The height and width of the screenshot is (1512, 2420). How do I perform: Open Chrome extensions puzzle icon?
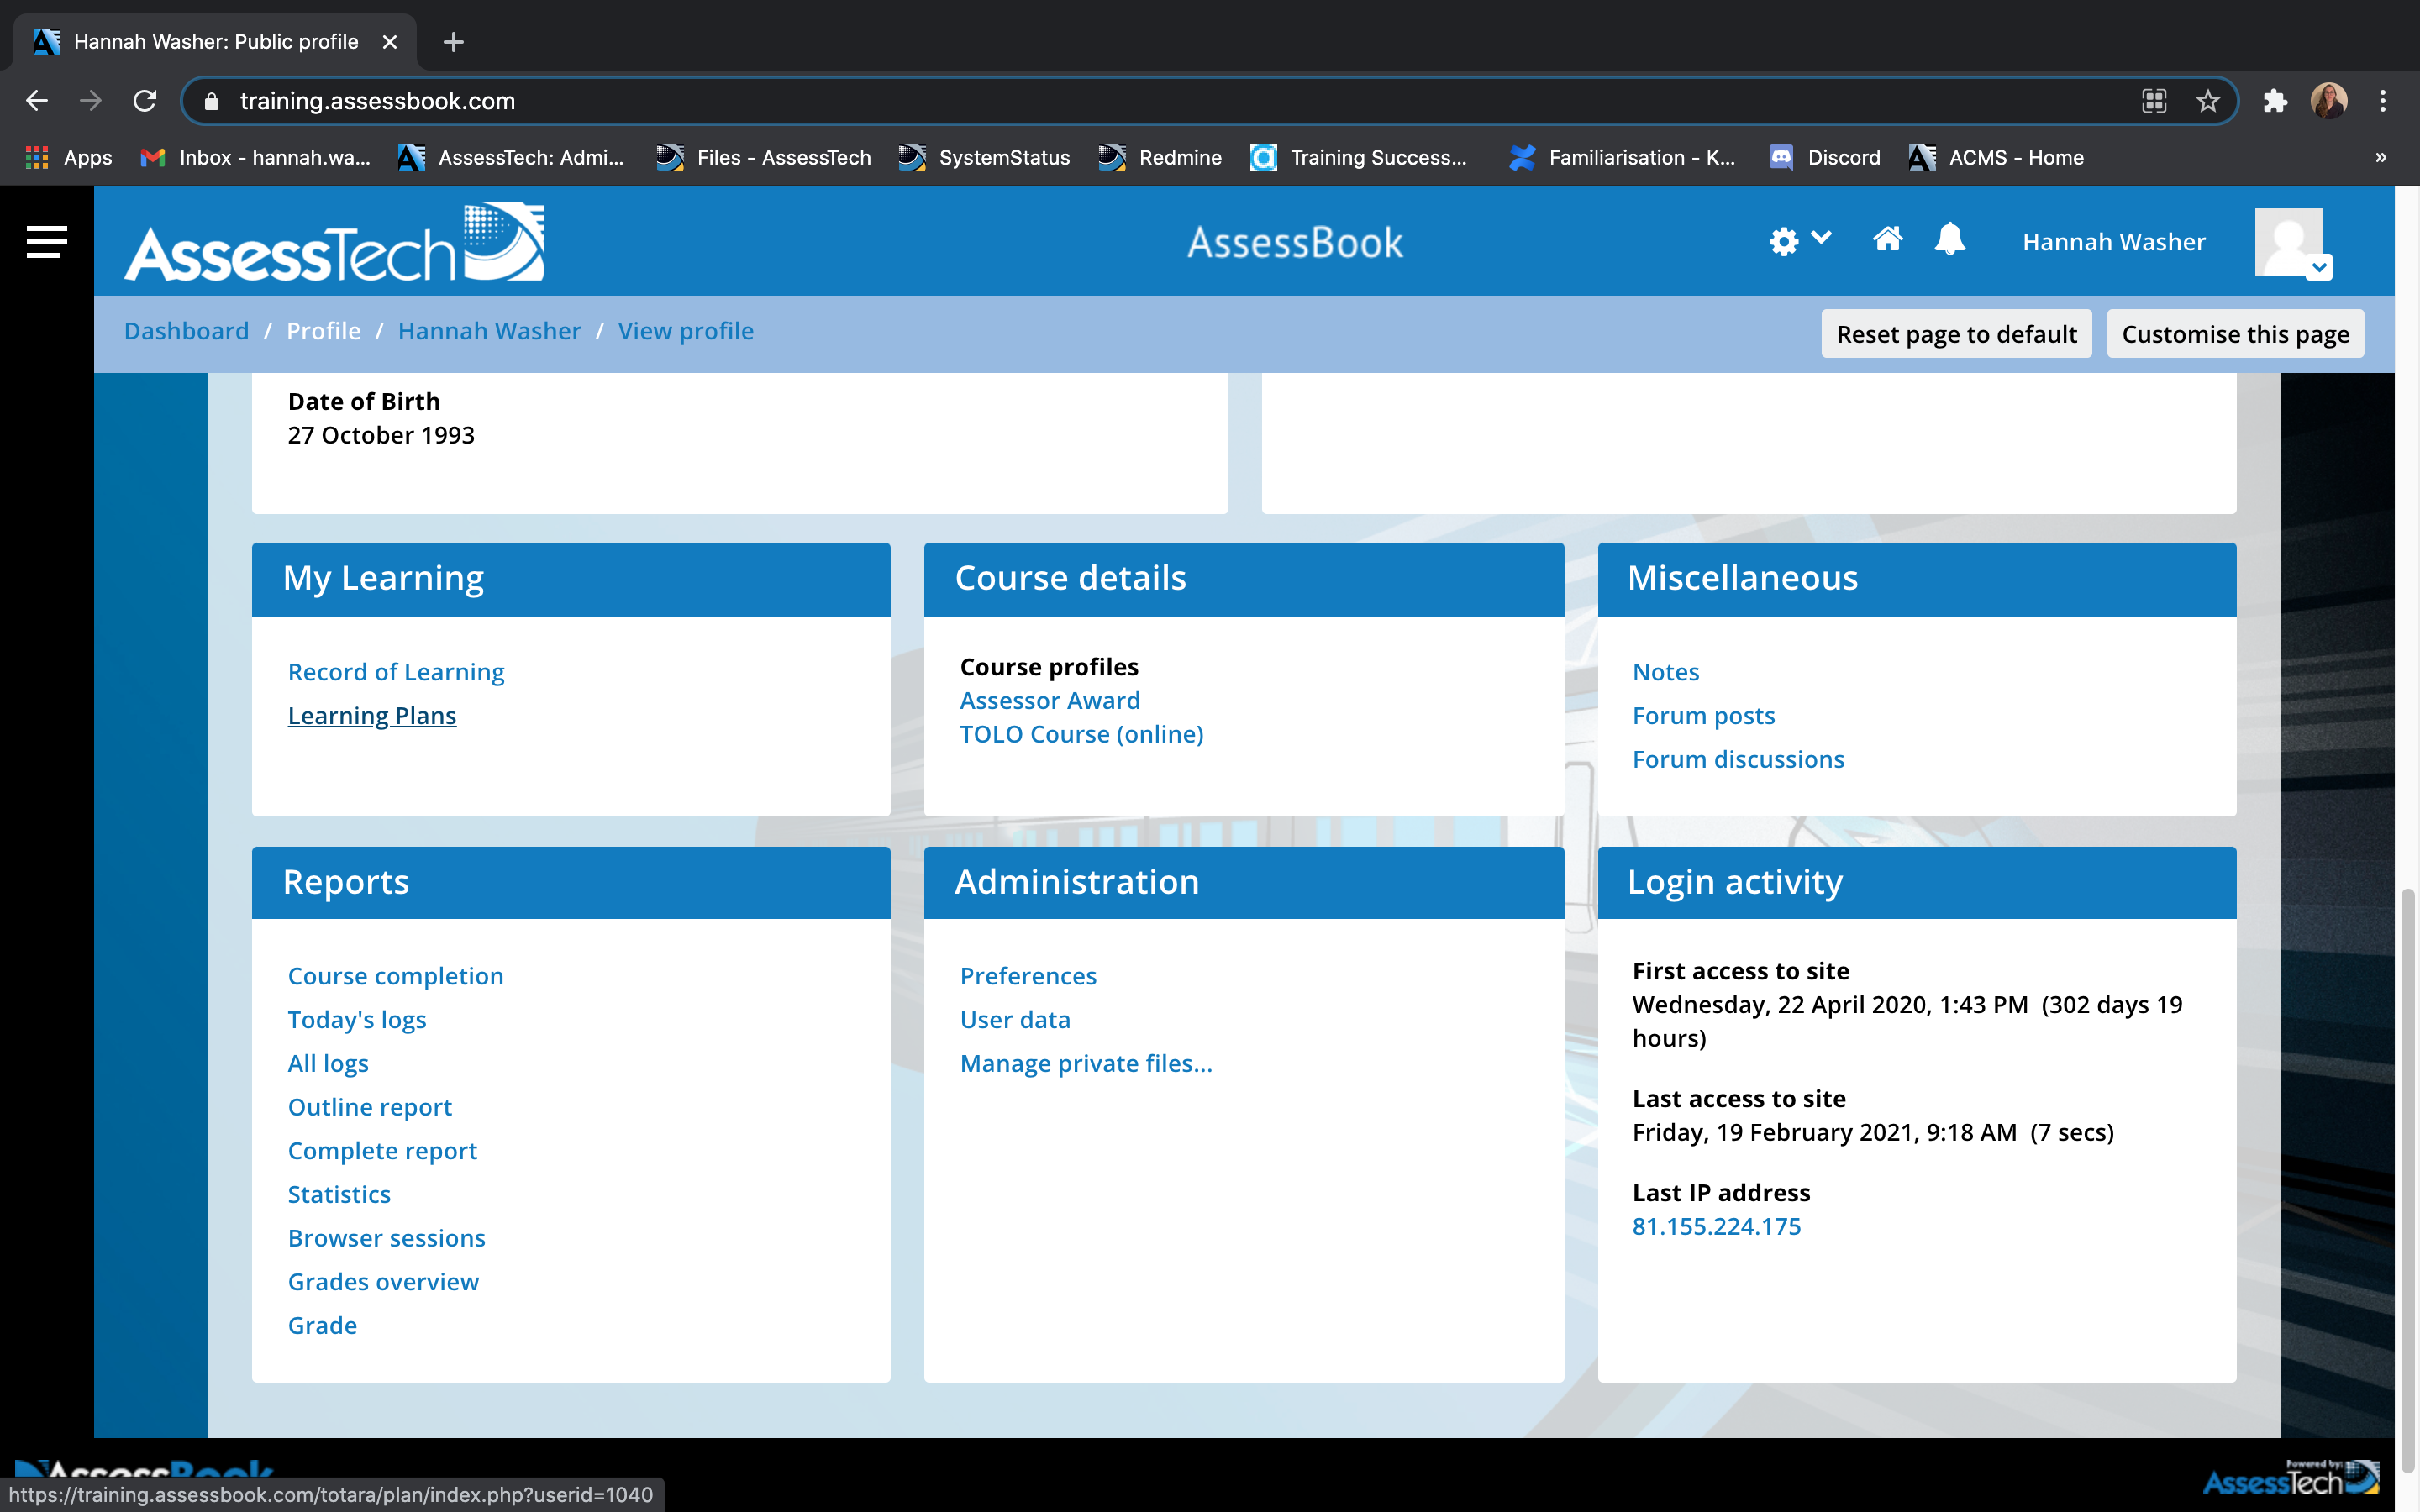pos(2275,101)
